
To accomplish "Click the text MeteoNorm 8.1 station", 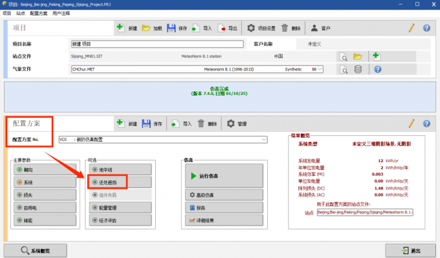I will coord(201,56).
